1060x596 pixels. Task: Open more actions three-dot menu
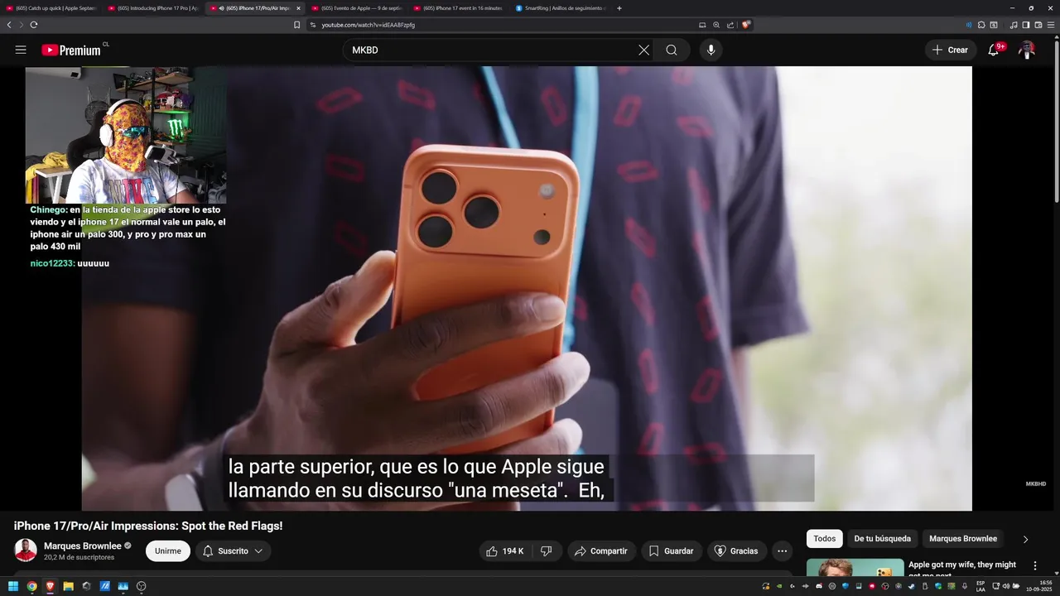click(782, 551)
